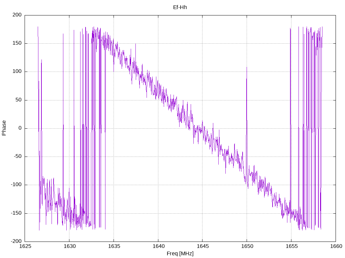Click x-axis tick value 1650

247,246
